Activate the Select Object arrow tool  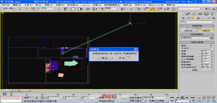[60, 9]
